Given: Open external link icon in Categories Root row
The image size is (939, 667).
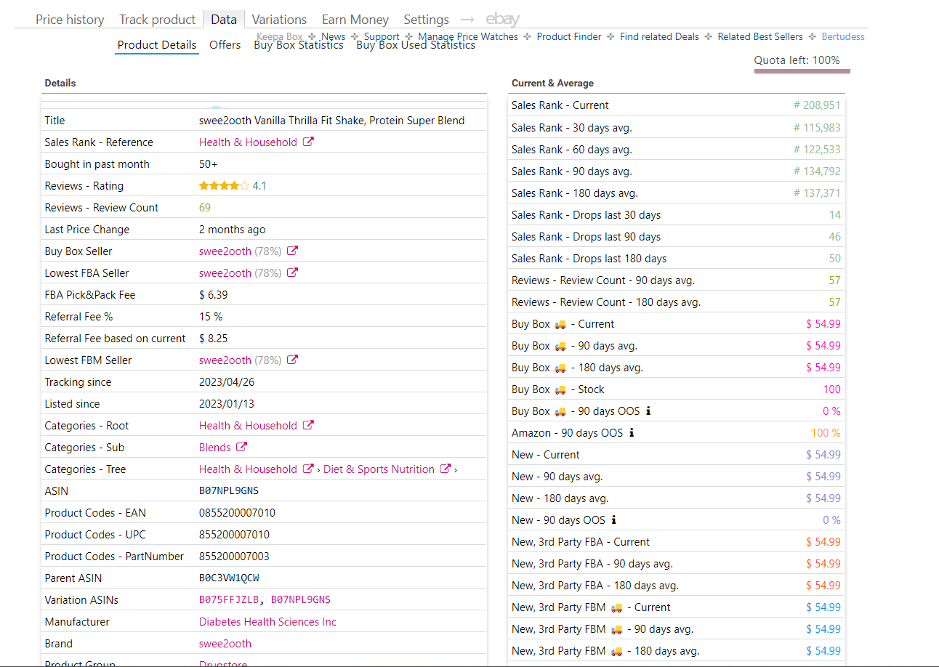Looking at the screenshot, I should (x=308, y=425).
